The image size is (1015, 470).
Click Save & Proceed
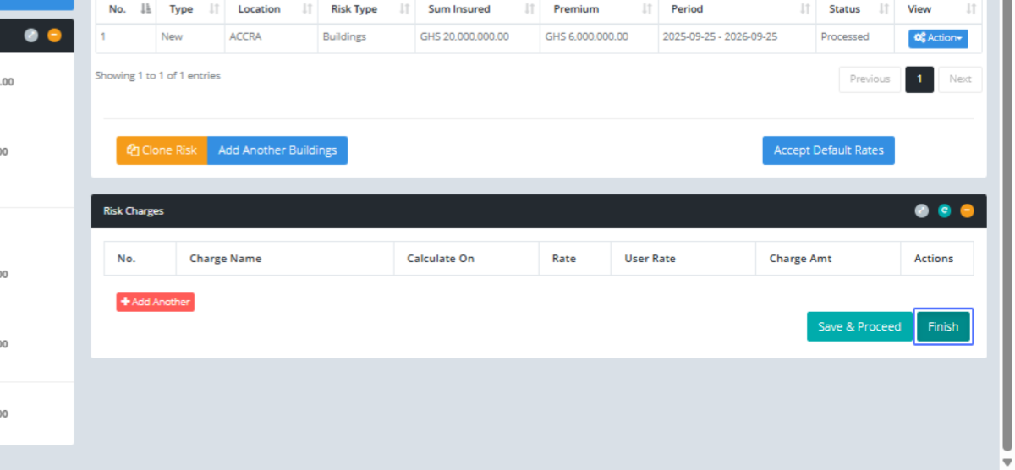coord(859,326)
